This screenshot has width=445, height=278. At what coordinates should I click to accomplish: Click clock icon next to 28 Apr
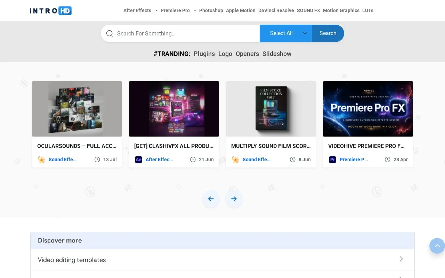pos(387,160)
